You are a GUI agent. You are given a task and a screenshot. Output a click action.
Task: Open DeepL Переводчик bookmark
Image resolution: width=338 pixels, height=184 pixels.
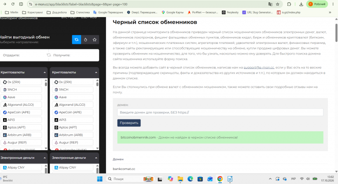click(x=142, y=12)
